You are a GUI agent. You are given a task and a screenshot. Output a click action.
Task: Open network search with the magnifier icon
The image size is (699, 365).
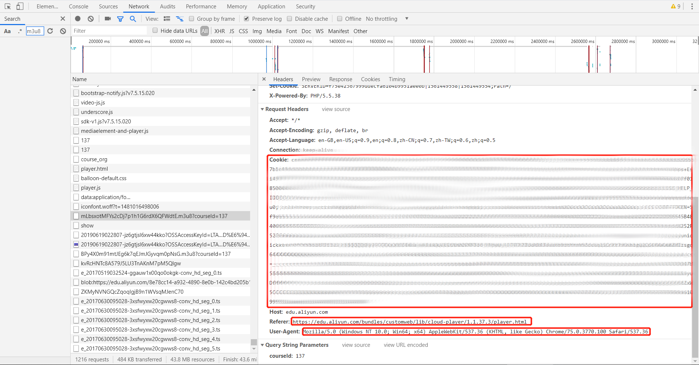(x=133, y=19)
